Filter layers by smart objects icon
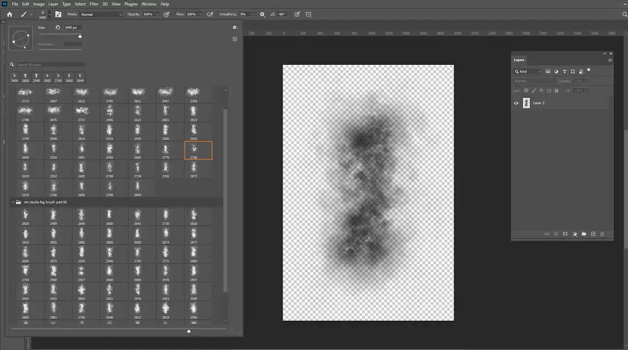 click(581, 71)
